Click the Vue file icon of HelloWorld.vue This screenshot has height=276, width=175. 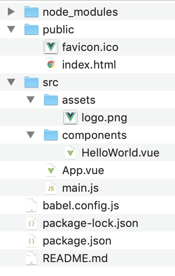pyautogui.click(x=70, y=152)
